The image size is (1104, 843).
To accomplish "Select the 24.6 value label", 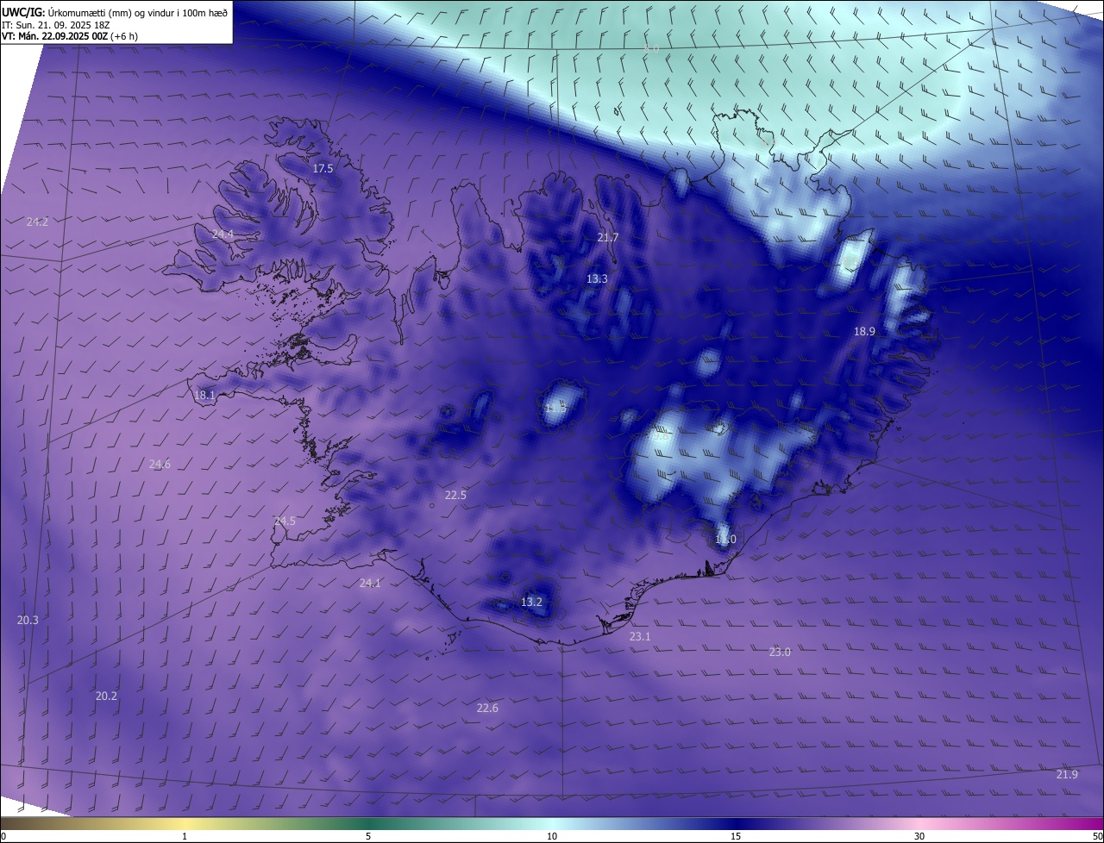I will tap(160, 464).
